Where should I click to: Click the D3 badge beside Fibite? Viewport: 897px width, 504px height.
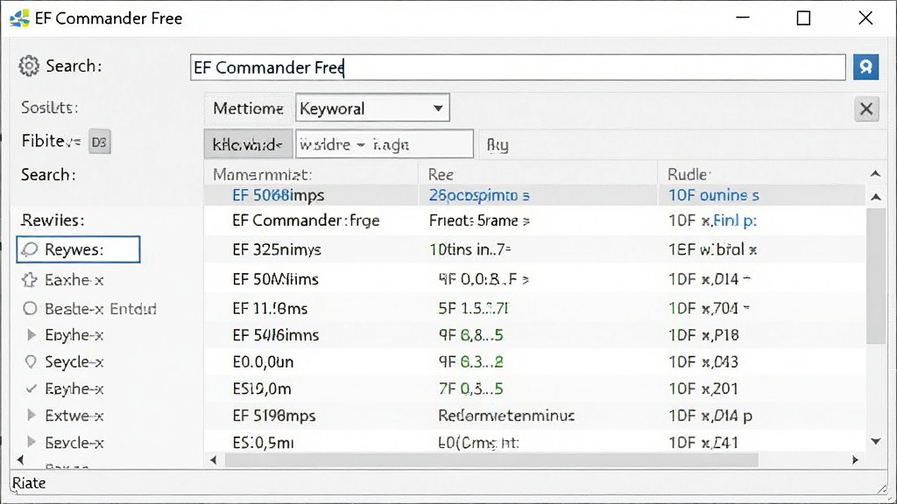tap(99, 142)
